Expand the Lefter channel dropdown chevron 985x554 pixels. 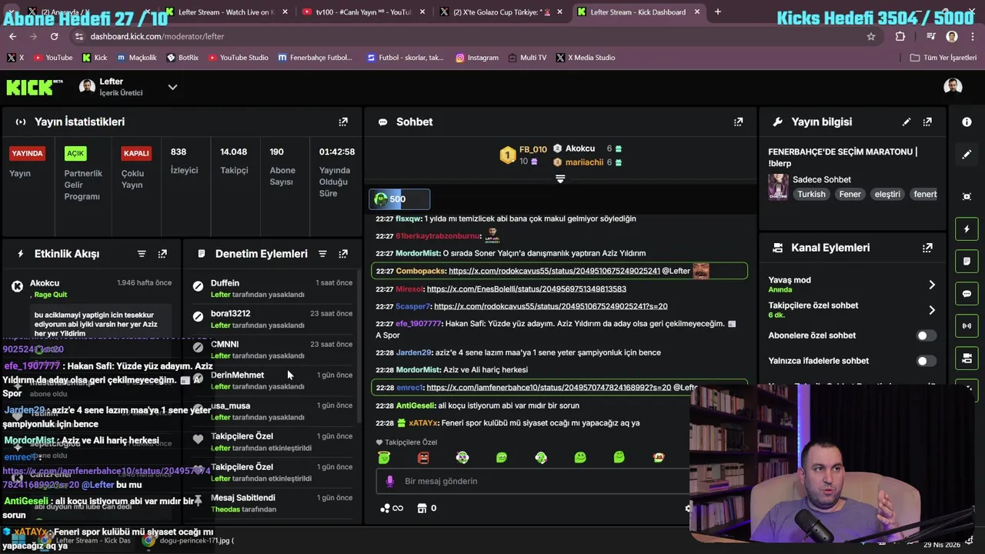pyautogui.click(x=172, y=87)
